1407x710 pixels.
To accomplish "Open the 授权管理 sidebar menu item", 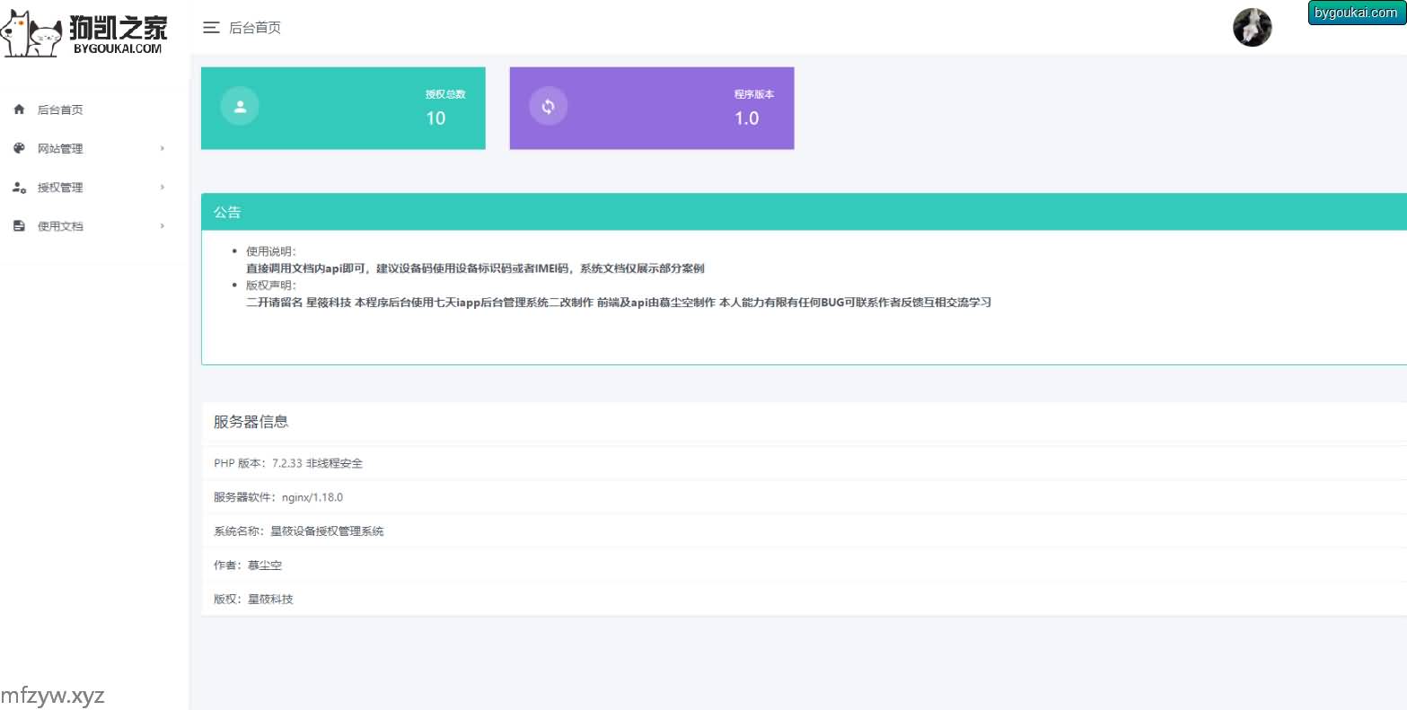I will coord(60,188).
